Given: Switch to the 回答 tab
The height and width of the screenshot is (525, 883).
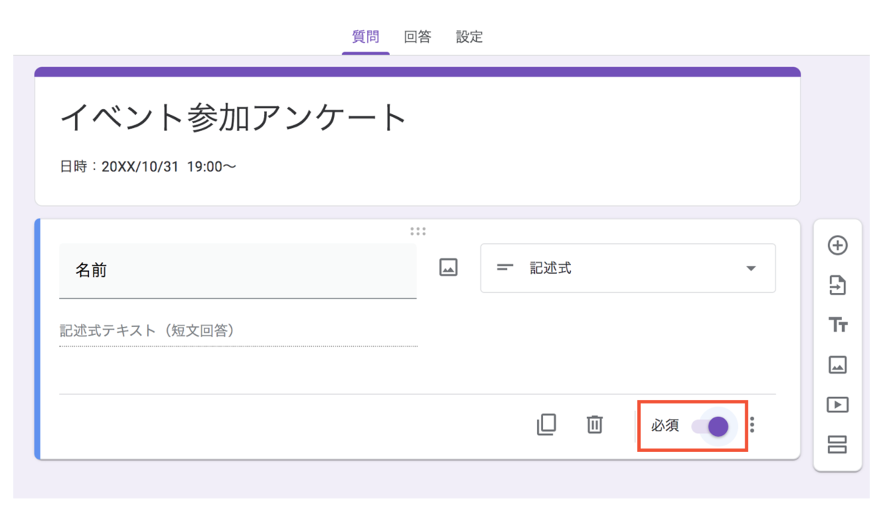Looking at the screenshot, I should coord(418,36).
